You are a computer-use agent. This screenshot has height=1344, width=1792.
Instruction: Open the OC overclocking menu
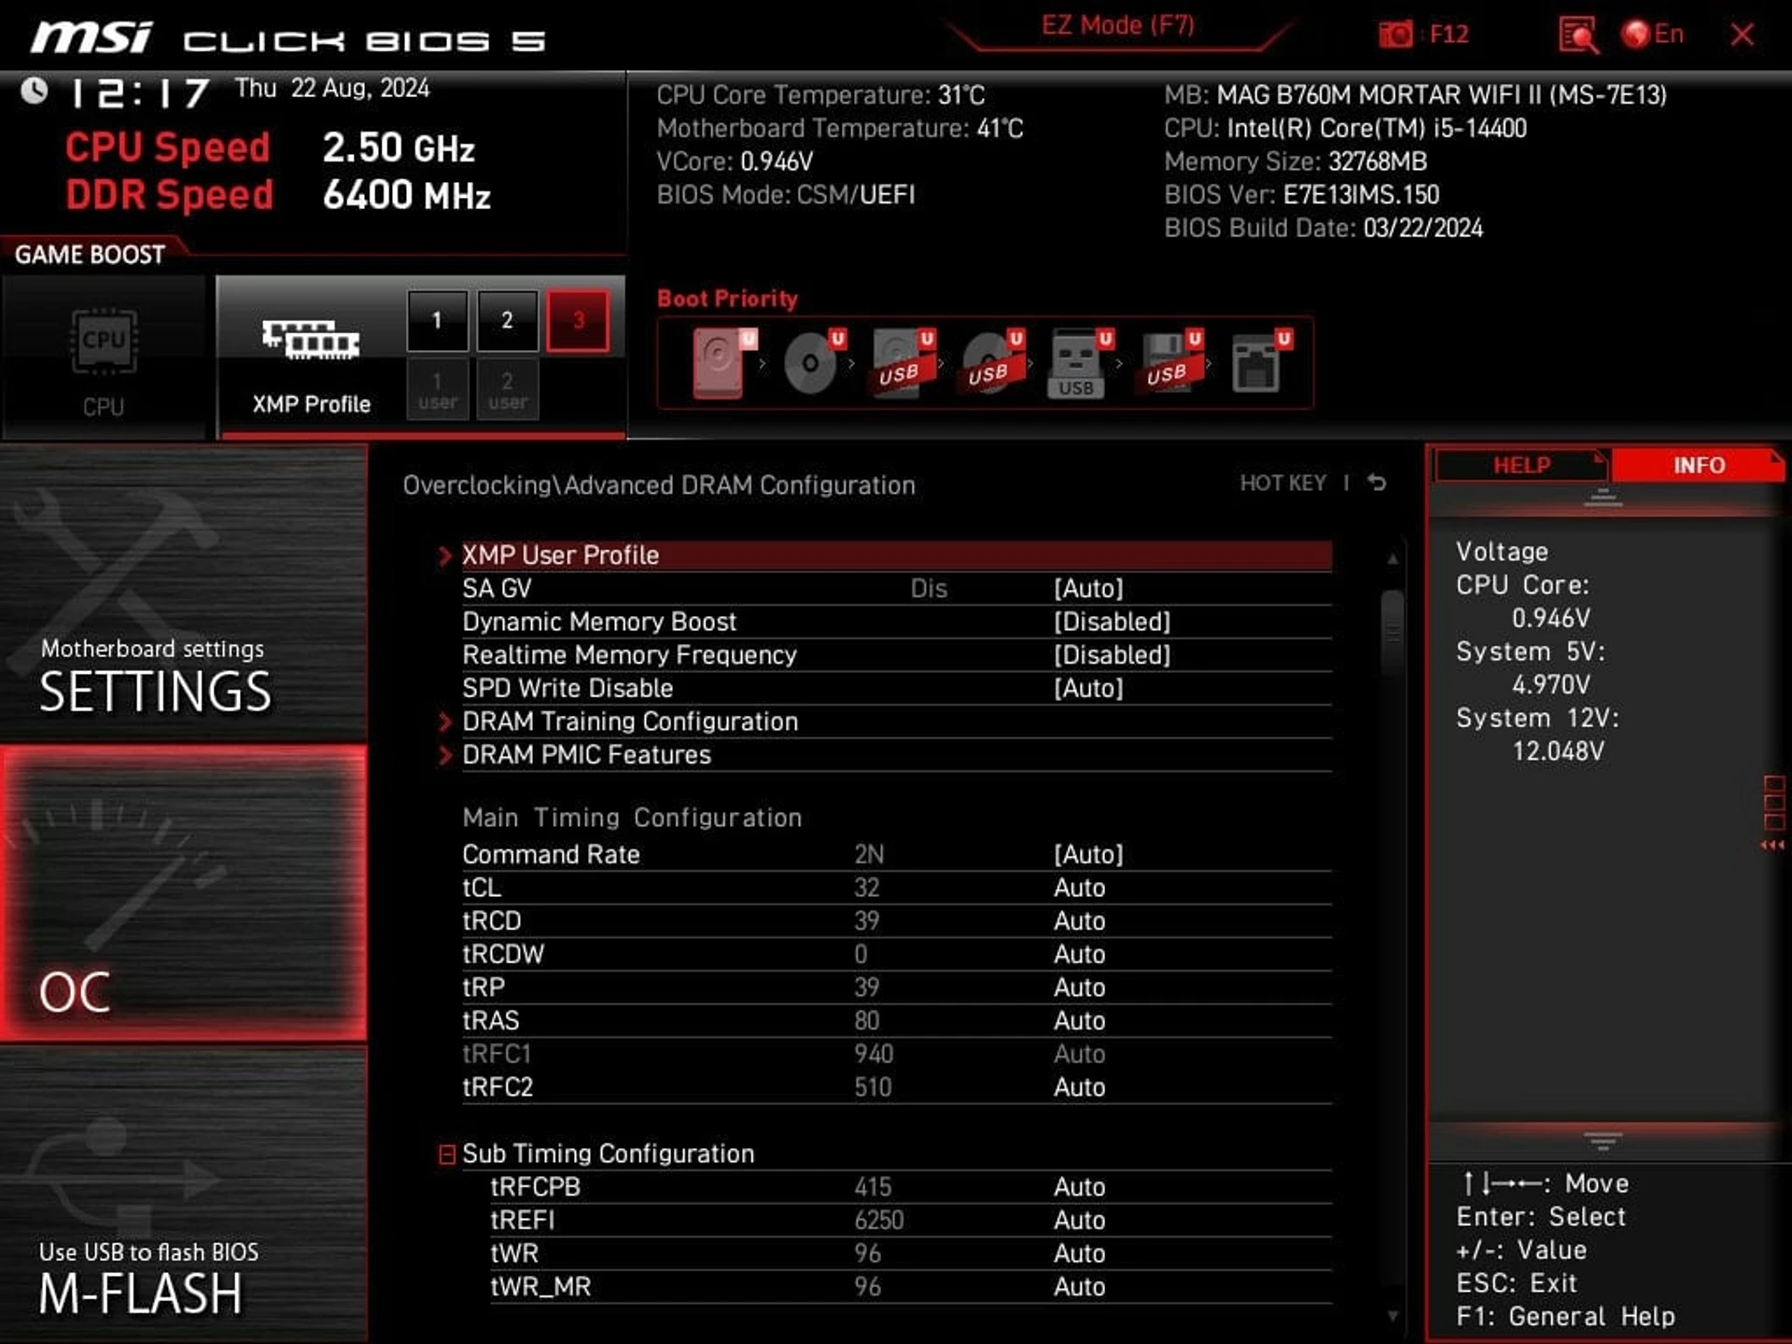[x=184, y=893]
